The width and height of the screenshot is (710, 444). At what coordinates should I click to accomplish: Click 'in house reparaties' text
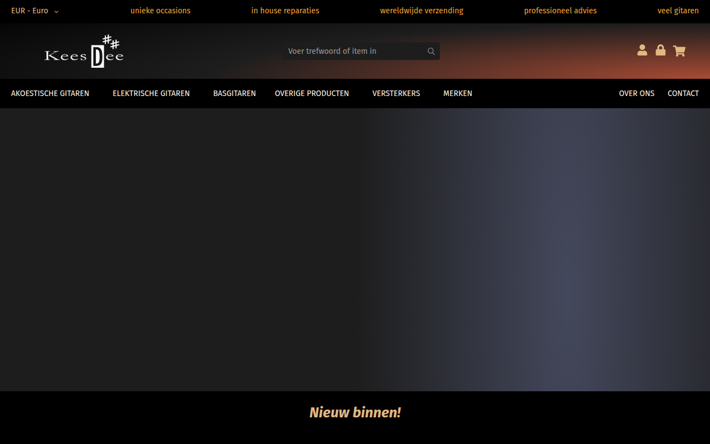(285, 11)
